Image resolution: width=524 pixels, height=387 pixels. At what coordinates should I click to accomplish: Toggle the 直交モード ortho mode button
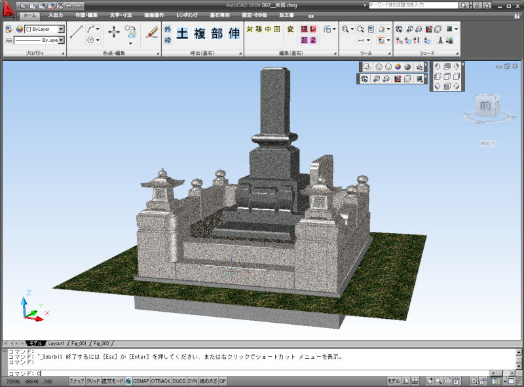[112, 380]
